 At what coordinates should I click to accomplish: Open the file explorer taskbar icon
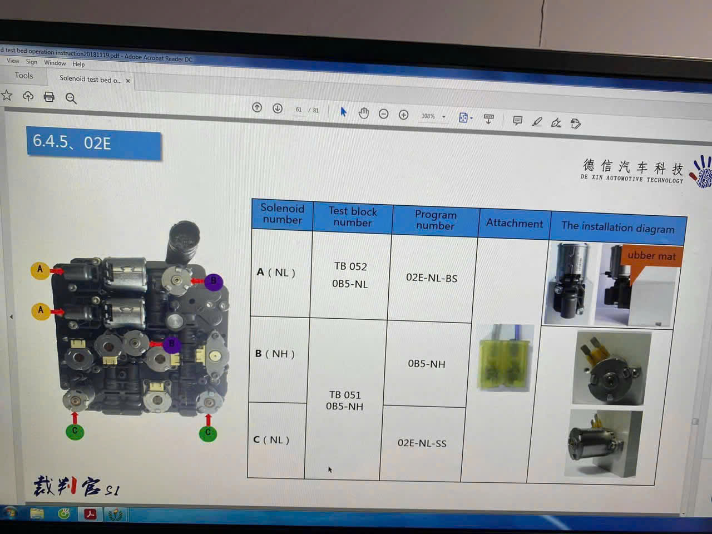pyautogui.click(x=37, y=513)
